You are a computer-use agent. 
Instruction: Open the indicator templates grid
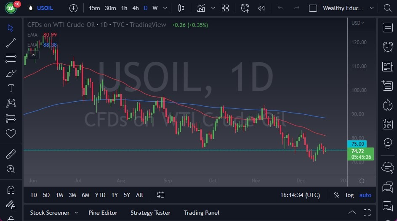click(225, 8)
